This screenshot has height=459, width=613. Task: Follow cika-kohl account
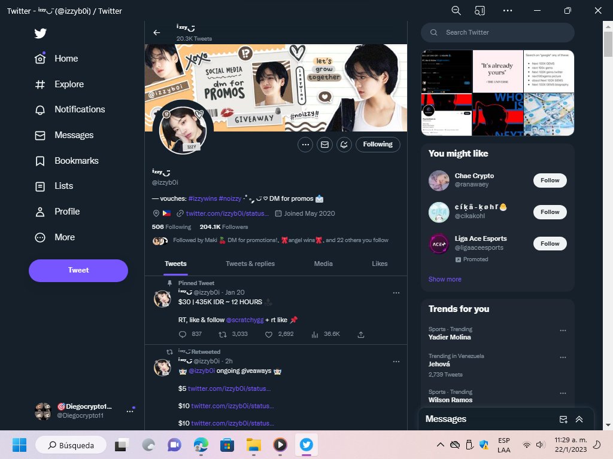[x=550, y=212]
